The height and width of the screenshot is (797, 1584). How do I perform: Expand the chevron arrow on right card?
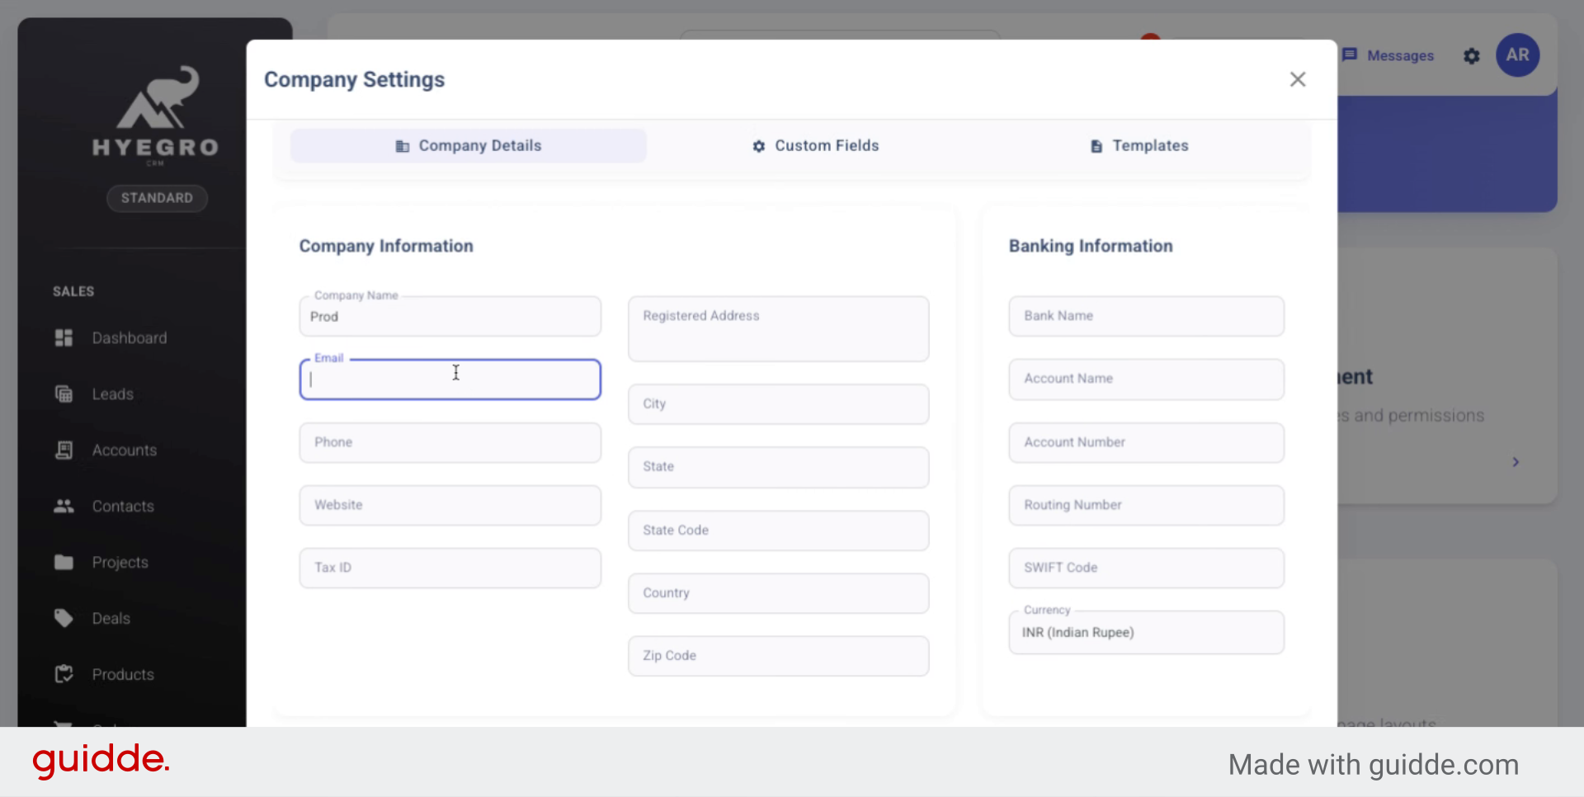point(1515,462)
